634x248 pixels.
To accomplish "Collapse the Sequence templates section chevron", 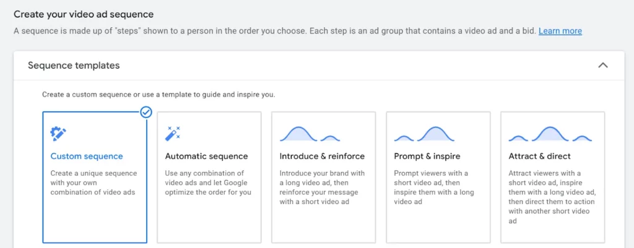I will tap(602, 65).
